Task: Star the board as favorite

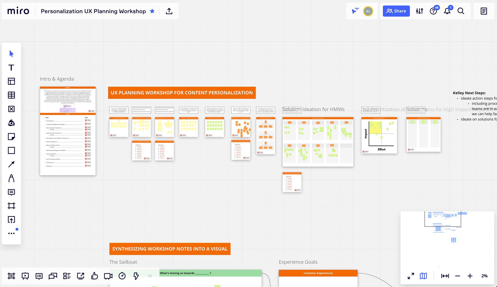Action: tap(152, 11)
